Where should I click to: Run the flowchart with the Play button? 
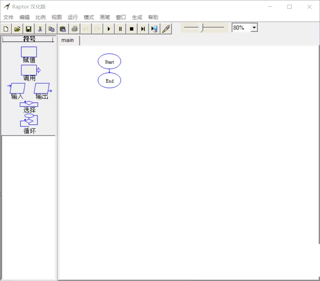pyautogui.click(x=109, y=29)
